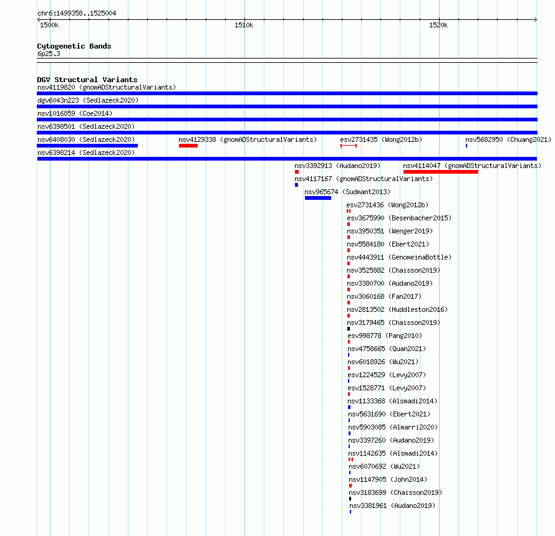The height and width of the screenshot is (536, 555).
Task: Click the red bracket glyph under esv2731435
Action: [x=349, y=146]
